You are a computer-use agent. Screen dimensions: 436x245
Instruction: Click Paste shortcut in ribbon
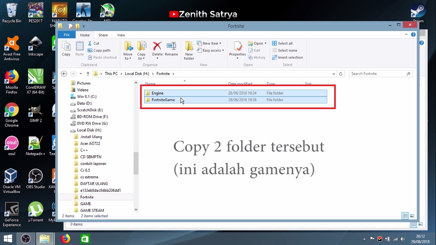(102, 57)
